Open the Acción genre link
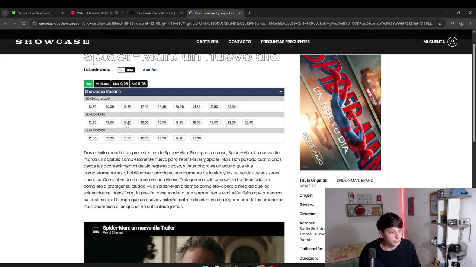Image resolution: width=476 pixels, height=267 pixels. [149, 70]
